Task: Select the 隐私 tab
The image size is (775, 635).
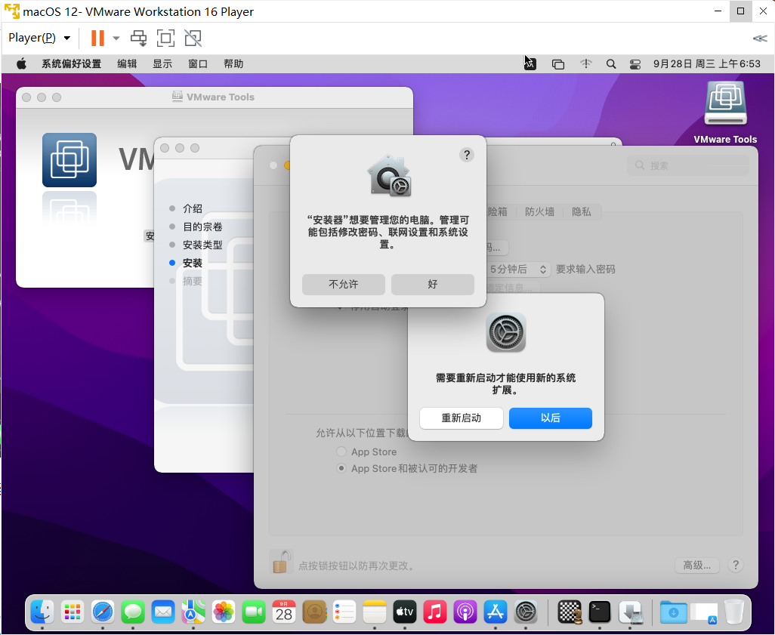Action: (x=582, y=212)
